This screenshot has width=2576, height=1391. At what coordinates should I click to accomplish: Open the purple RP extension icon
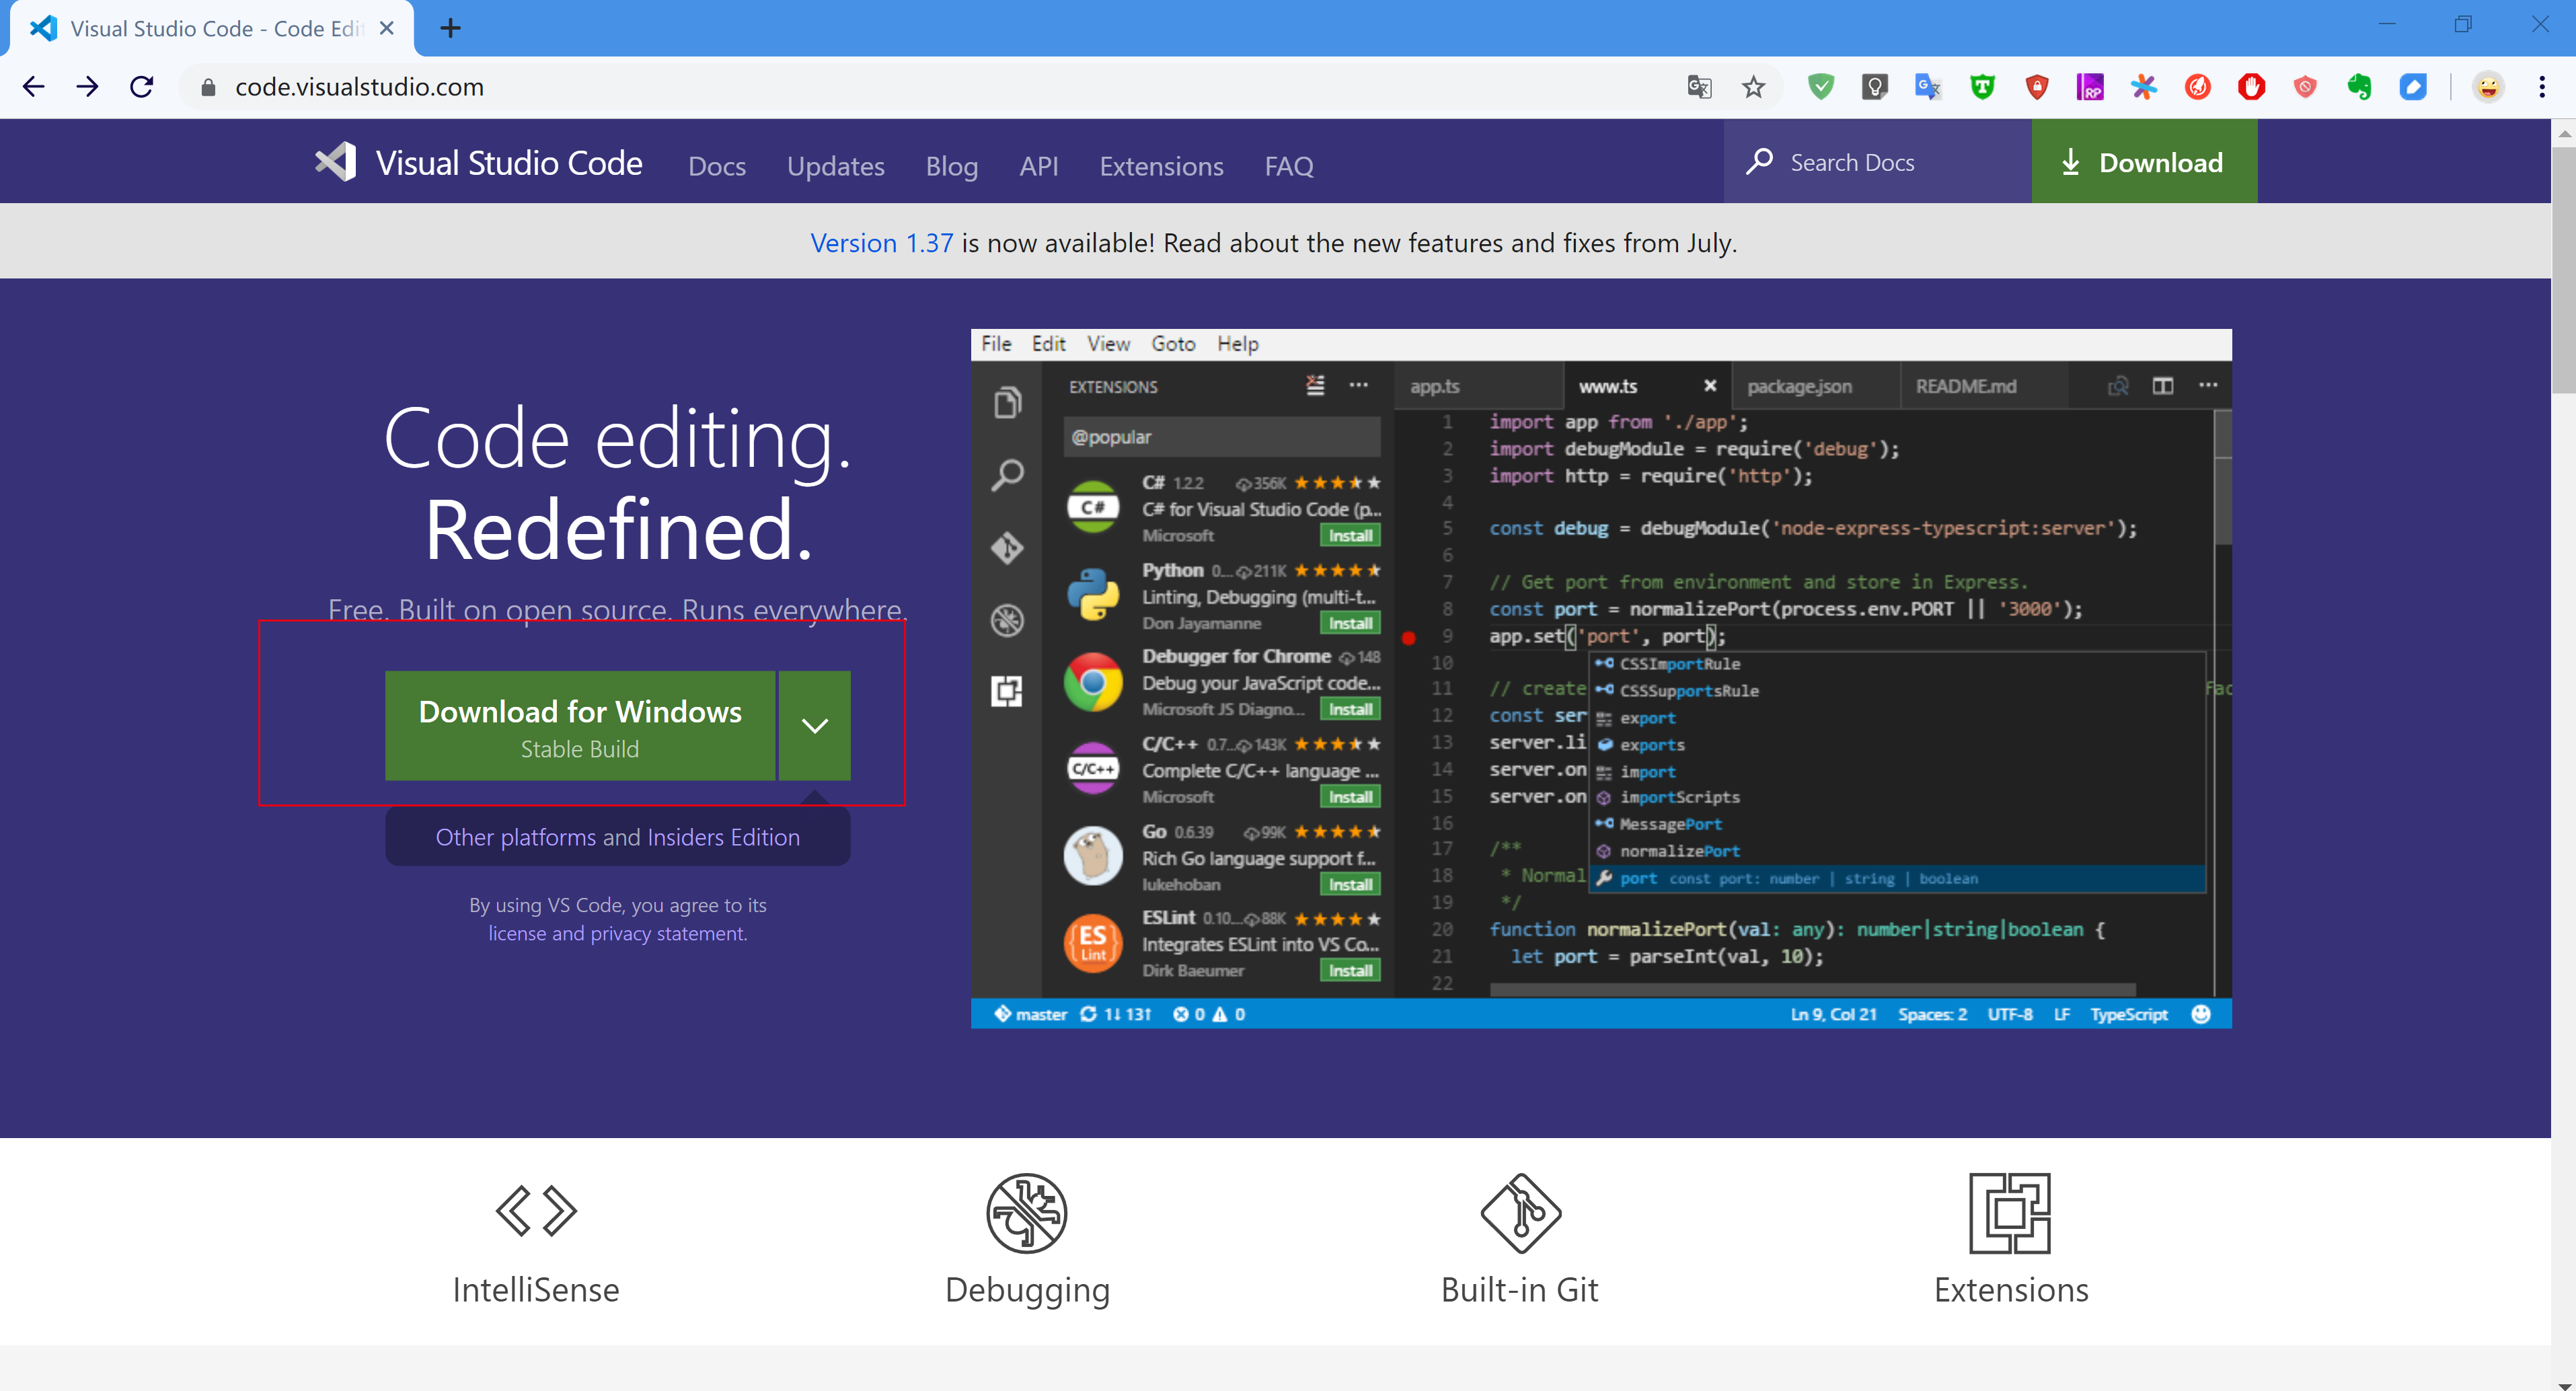tap(2090, 87)
